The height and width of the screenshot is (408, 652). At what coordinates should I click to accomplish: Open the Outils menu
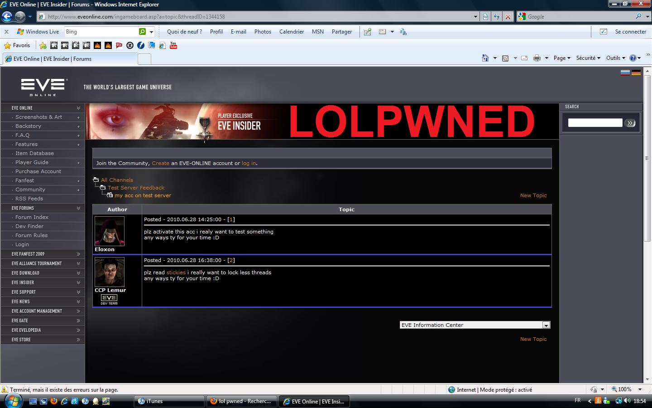click(616, 58)
